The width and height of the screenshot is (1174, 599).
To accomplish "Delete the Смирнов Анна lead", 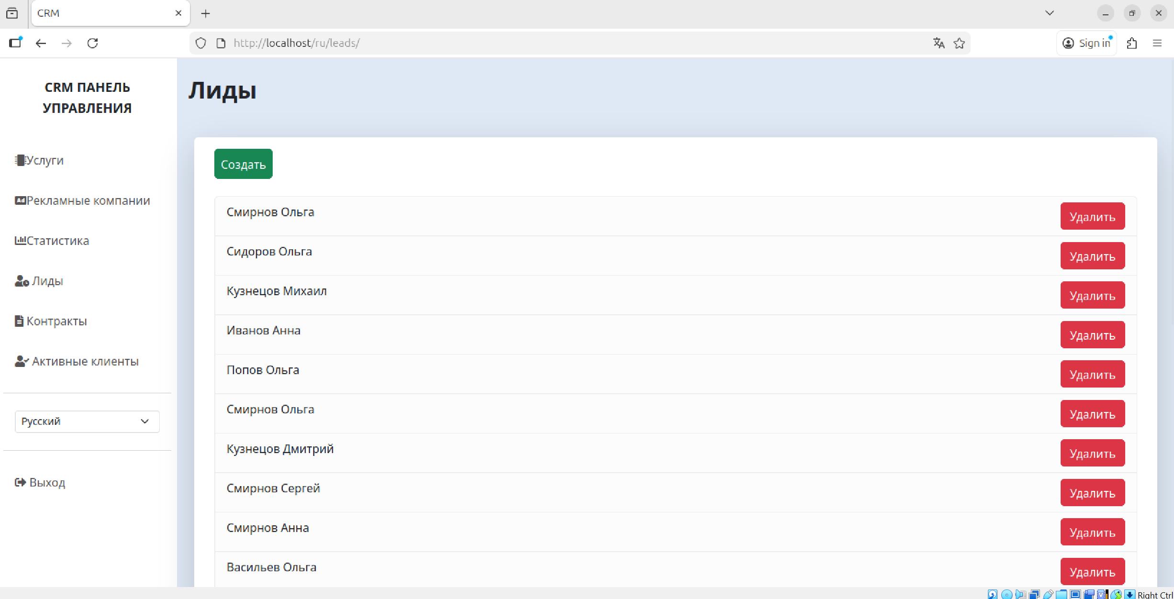I will click(x=1092, y=532).
